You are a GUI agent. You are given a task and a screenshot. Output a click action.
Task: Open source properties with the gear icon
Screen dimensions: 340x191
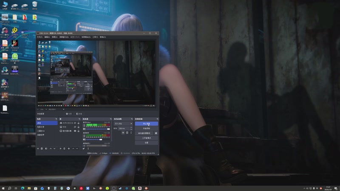(69, 149)
